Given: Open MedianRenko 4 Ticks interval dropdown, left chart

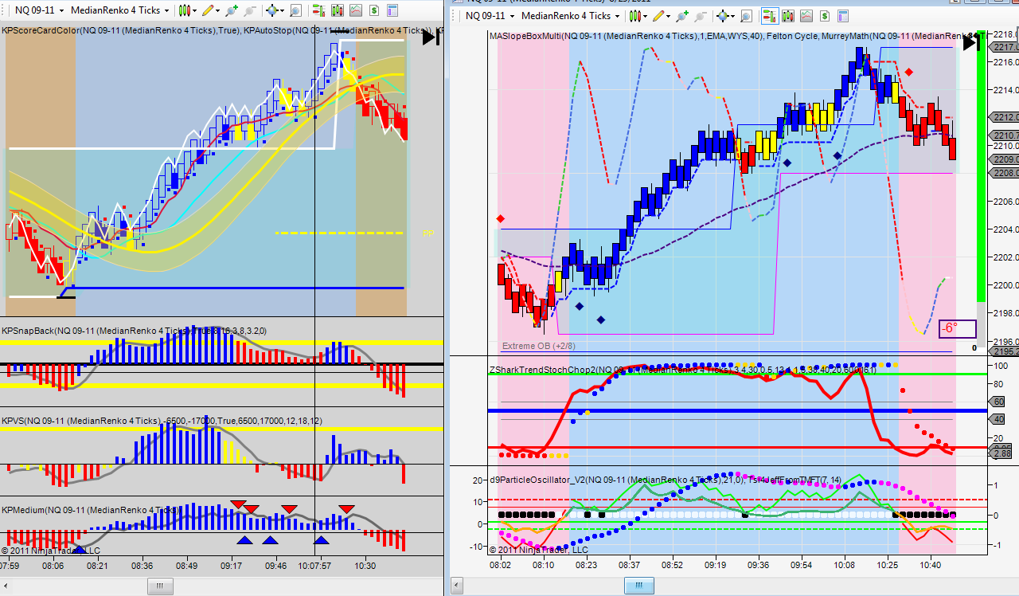Looking at the screenshot, I should click(119, 10).
